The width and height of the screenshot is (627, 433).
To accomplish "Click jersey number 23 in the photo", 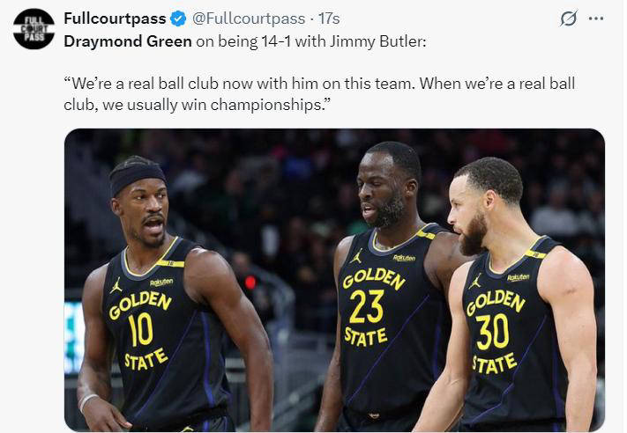I will [x=367, y=306].
